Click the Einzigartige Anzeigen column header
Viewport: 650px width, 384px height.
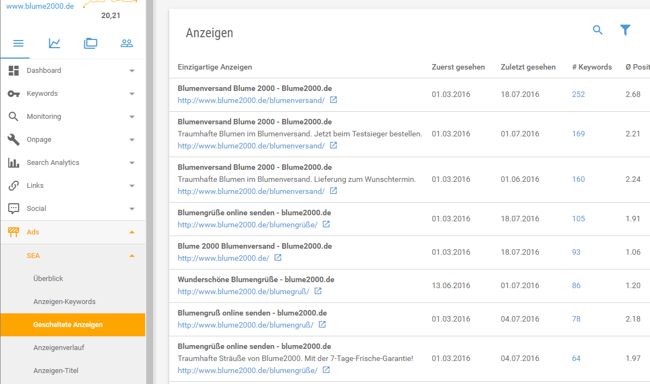tap(215, 67)
